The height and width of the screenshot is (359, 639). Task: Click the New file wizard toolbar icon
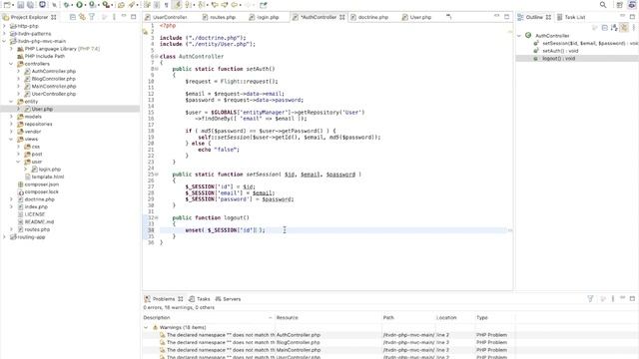click(x=7, y=5)
